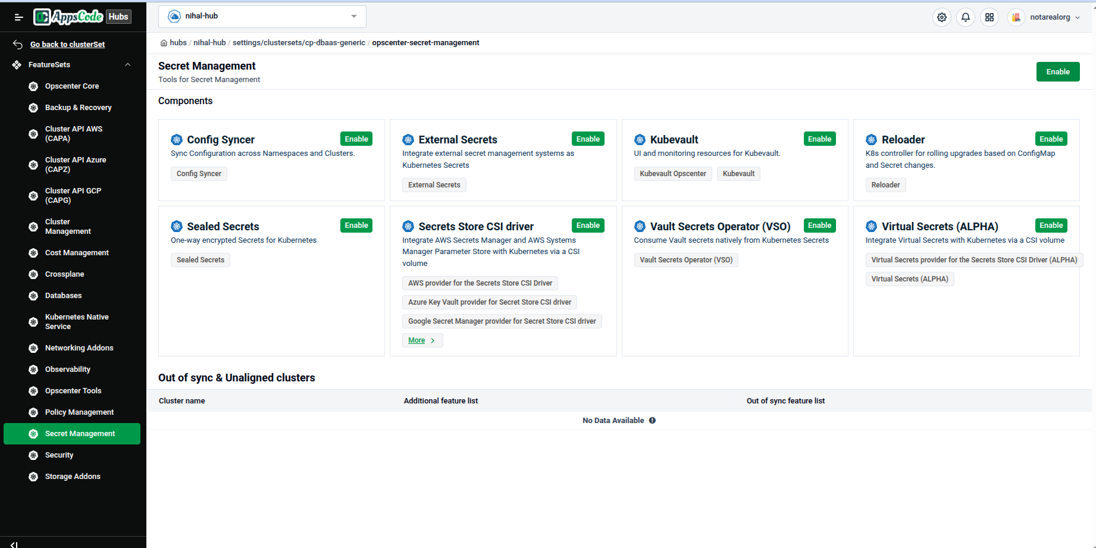Viewport: 1096px width, 548px height.
Task: Enable Virtual Secrets (ALPHA)
Action: [x=1051, y=226]
